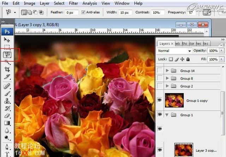Select the History Brush tool
Viewport: 226px width, 157px height.
pos(7,108)
